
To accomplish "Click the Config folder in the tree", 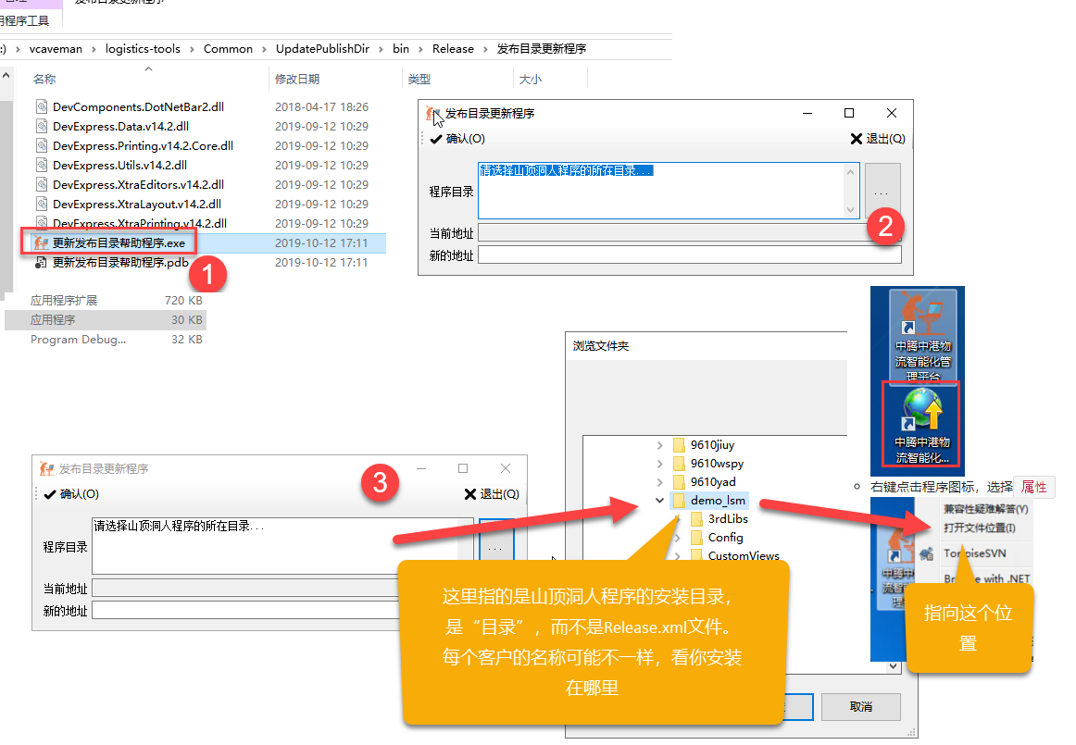I will [725, 538].
